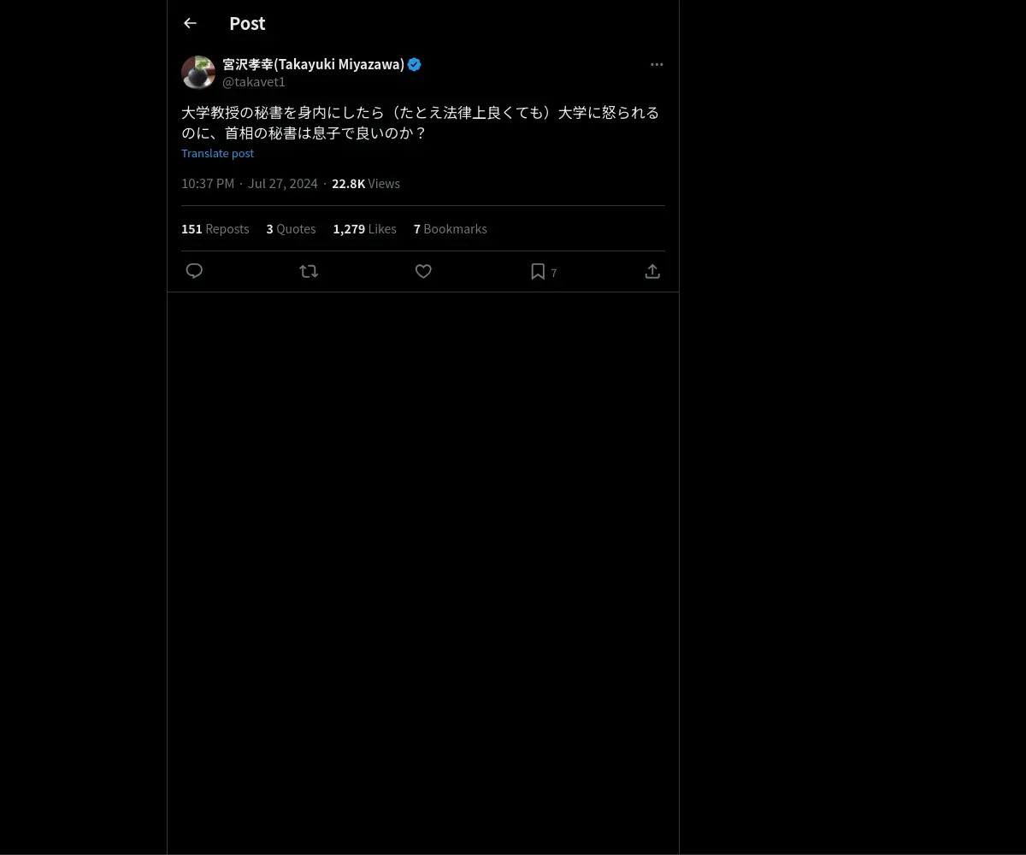1026x855 pixels.
Task: Share the post via upload icon
Action: pos(652,271)
